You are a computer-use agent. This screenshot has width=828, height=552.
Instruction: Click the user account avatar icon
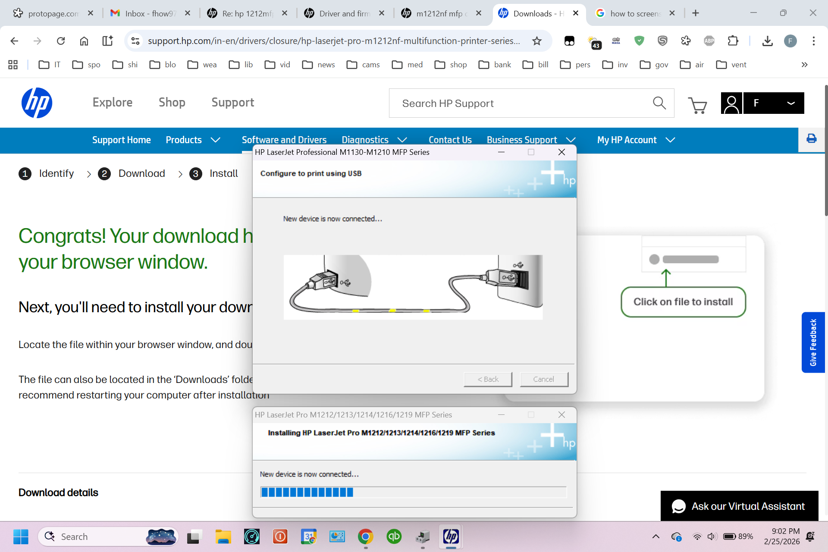(x=731, y=103)
